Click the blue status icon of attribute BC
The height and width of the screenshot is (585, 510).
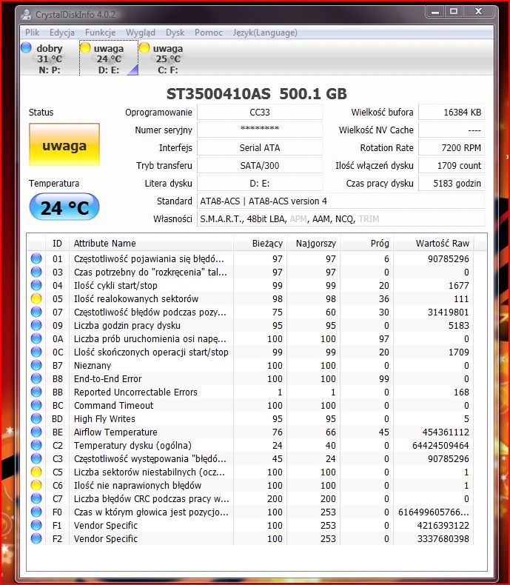tap(36, 405)
